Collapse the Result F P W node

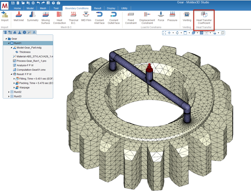(11, 74)
